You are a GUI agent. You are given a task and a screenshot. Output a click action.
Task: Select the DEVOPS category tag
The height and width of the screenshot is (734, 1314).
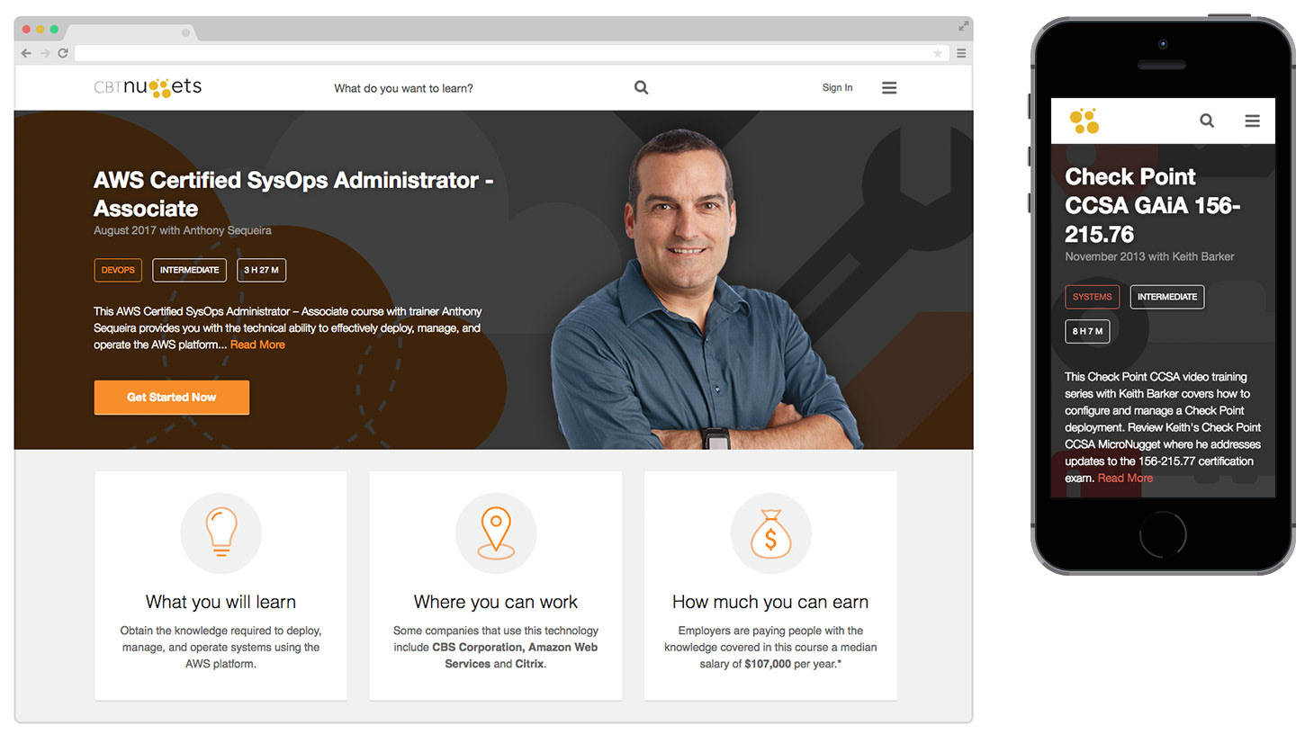[x=118, y=270]
